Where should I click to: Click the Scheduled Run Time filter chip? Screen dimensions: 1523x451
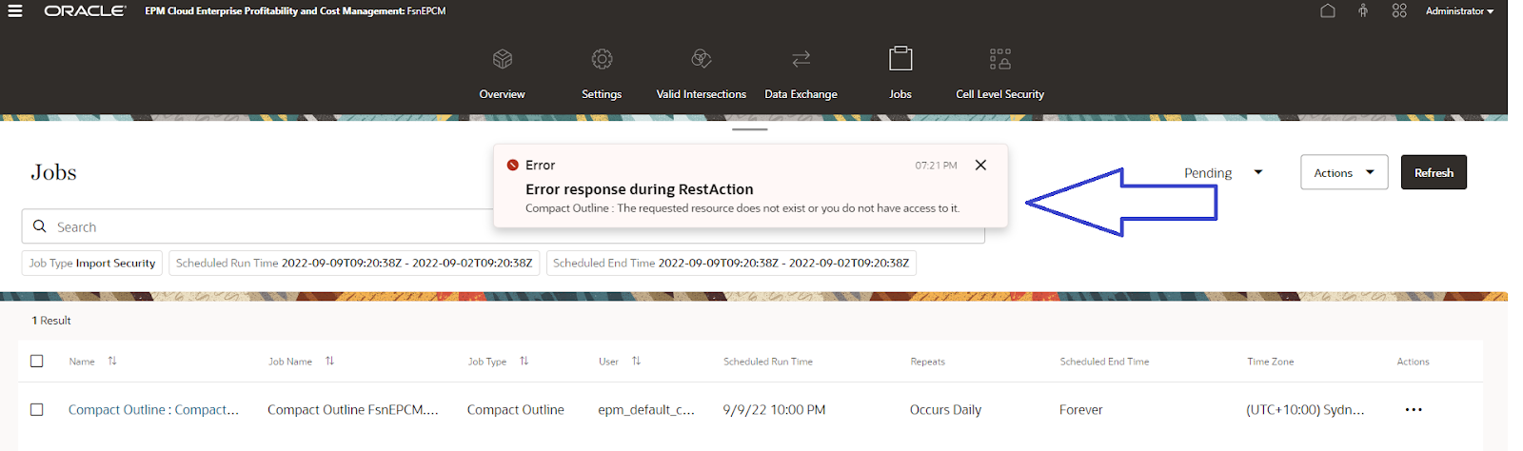(354, 263)
